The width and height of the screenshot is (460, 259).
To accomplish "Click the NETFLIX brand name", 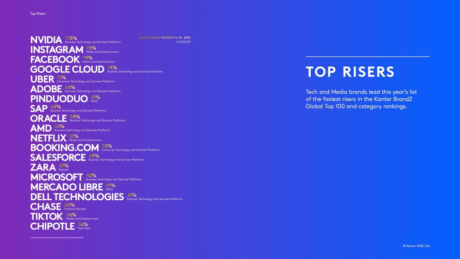I will [48, 138].
